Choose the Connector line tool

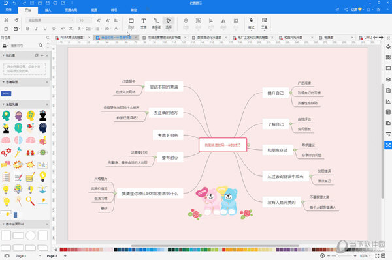(x=156, y=23)
